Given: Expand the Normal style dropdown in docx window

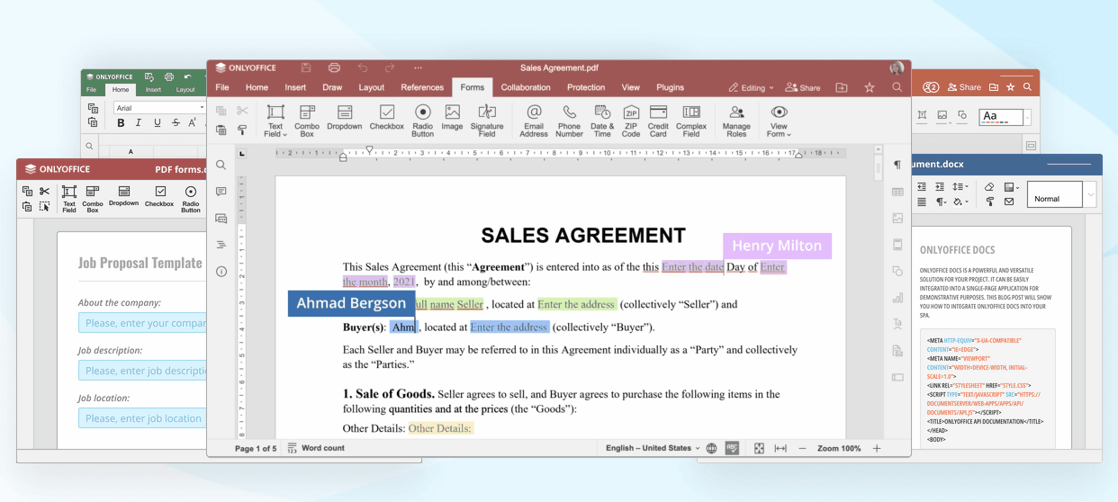Looking at the screenshot, I should coord(1090,194).
